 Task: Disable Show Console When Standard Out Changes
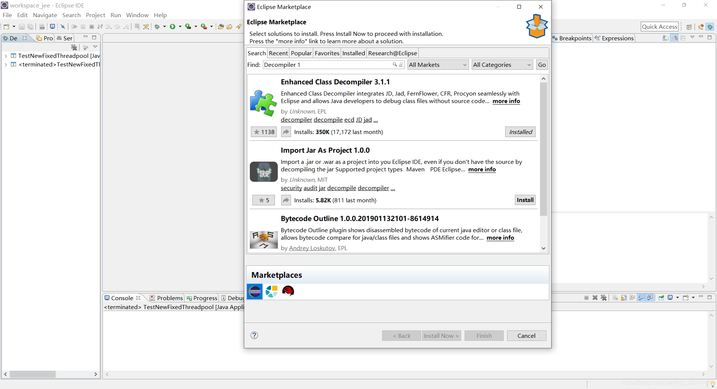pos(641,298)
